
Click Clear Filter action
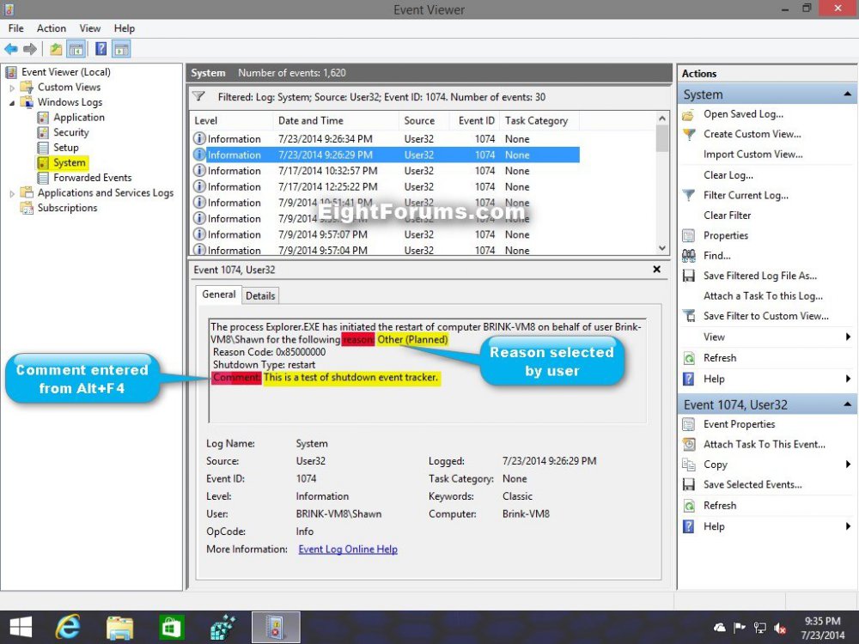click(727, 216)
